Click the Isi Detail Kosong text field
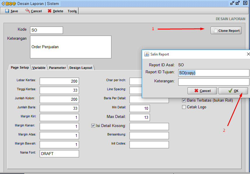Screen dimensions: 250x174 [x=149, y=126]
